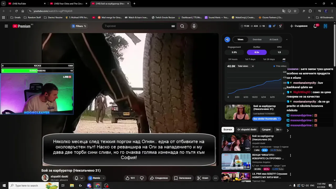This screenshot has width=336, height=189.
Task: Select the Engagement 2.5% pill
Action: point(234,52)
